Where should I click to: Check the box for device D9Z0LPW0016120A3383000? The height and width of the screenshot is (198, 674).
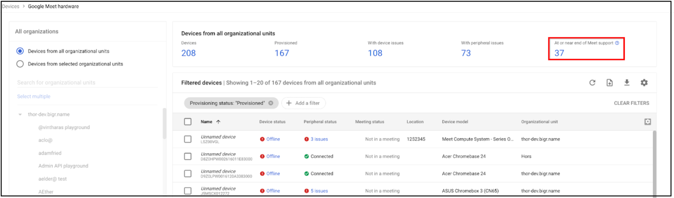[188, 174]
